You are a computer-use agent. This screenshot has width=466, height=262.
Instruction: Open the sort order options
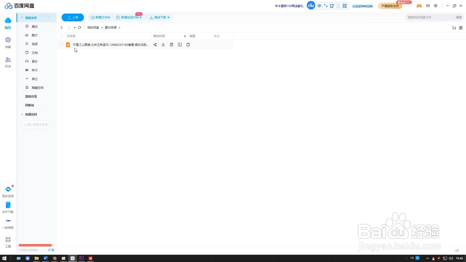(x=454, y=28)
